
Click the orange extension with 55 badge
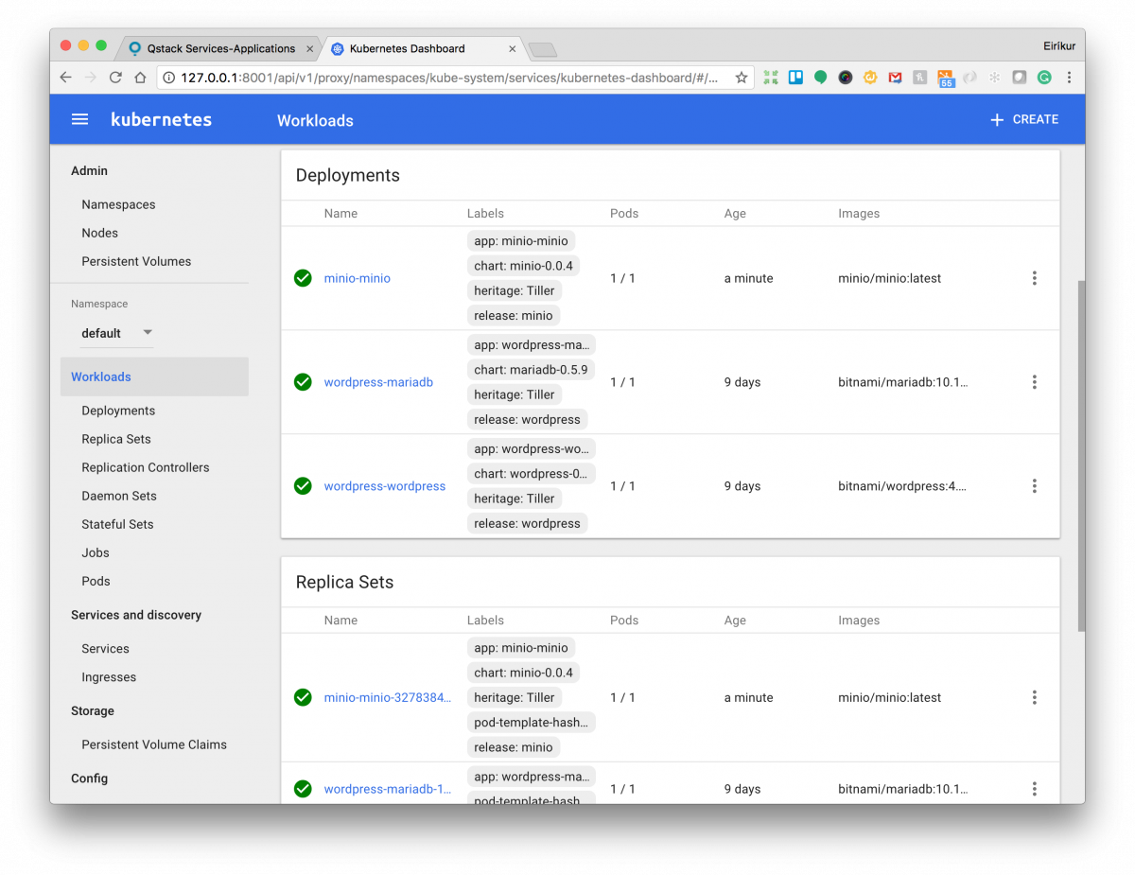945,78
